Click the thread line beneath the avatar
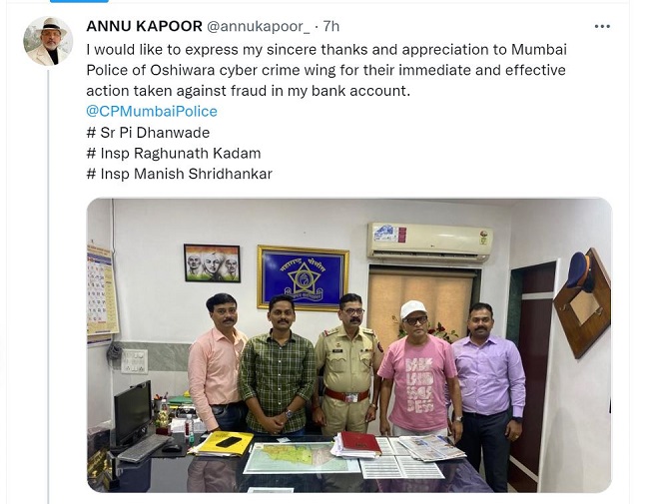Image resolution: width=649 pixels, height=504 pixels. 48,286
